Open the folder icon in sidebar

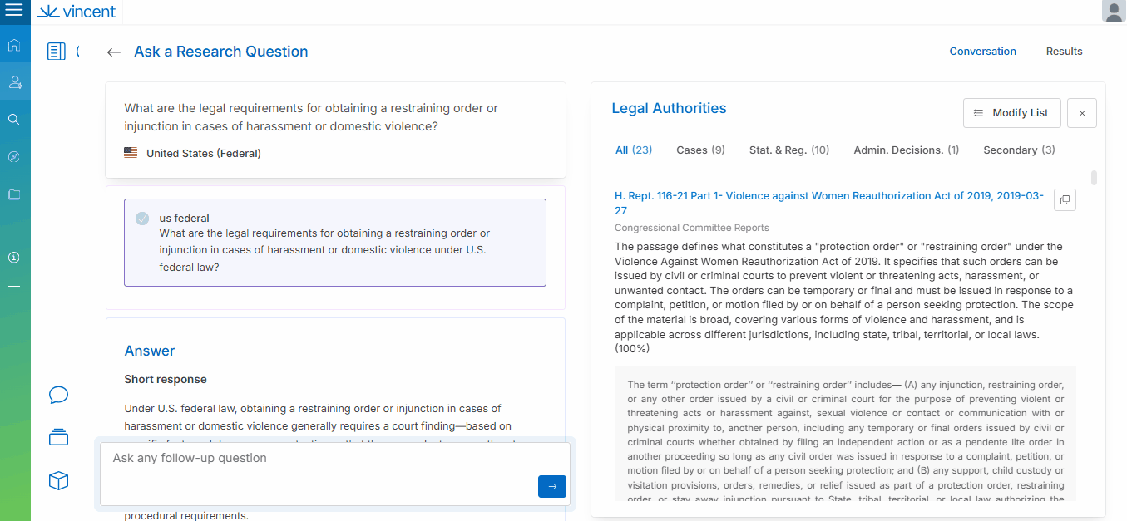[14, 194]
